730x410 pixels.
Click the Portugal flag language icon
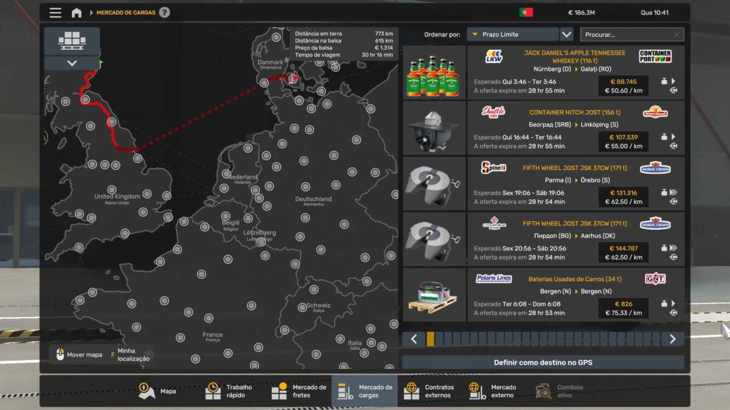pyautogui.click(x=526, y=13)
